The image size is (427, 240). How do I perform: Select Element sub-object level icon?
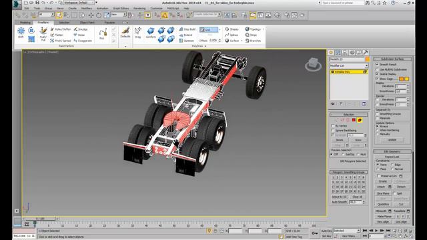click(360, 120)
